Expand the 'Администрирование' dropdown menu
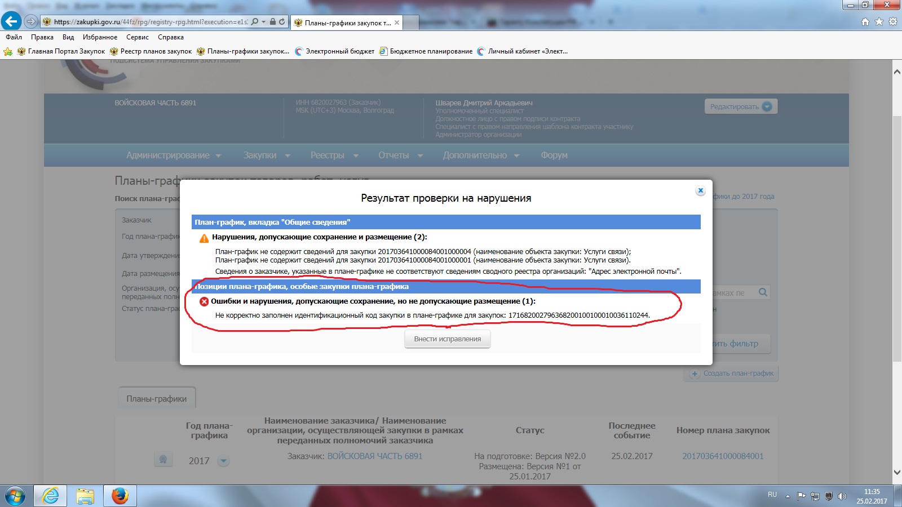The height and width of the screenshot is (507, 902). [x=174, y=155]
